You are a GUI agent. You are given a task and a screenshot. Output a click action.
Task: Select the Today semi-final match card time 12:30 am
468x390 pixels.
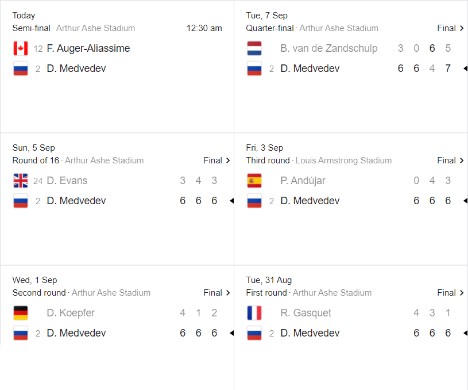click(204, 28)
